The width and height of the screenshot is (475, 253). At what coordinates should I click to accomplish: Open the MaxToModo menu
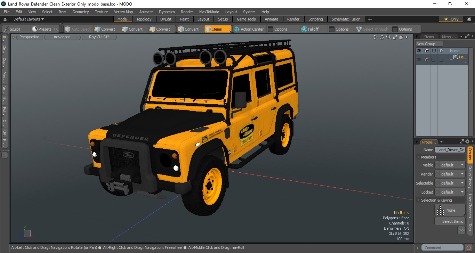209,12
